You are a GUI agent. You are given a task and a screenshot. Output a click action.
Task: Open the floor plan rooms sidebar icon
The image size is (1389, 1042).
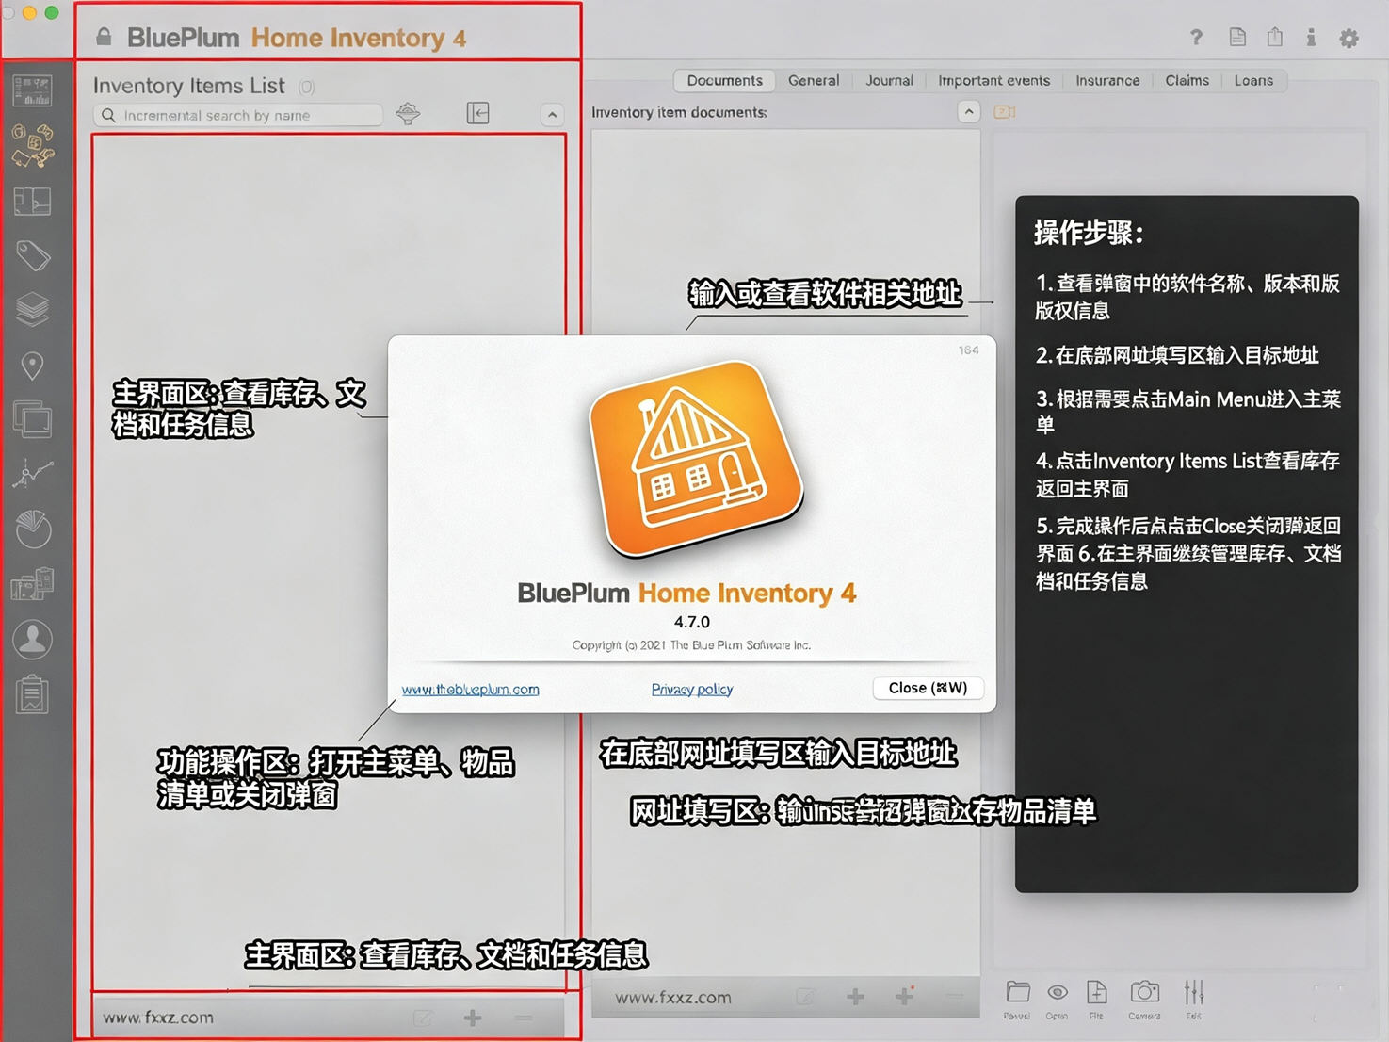[x=32, y=201]
